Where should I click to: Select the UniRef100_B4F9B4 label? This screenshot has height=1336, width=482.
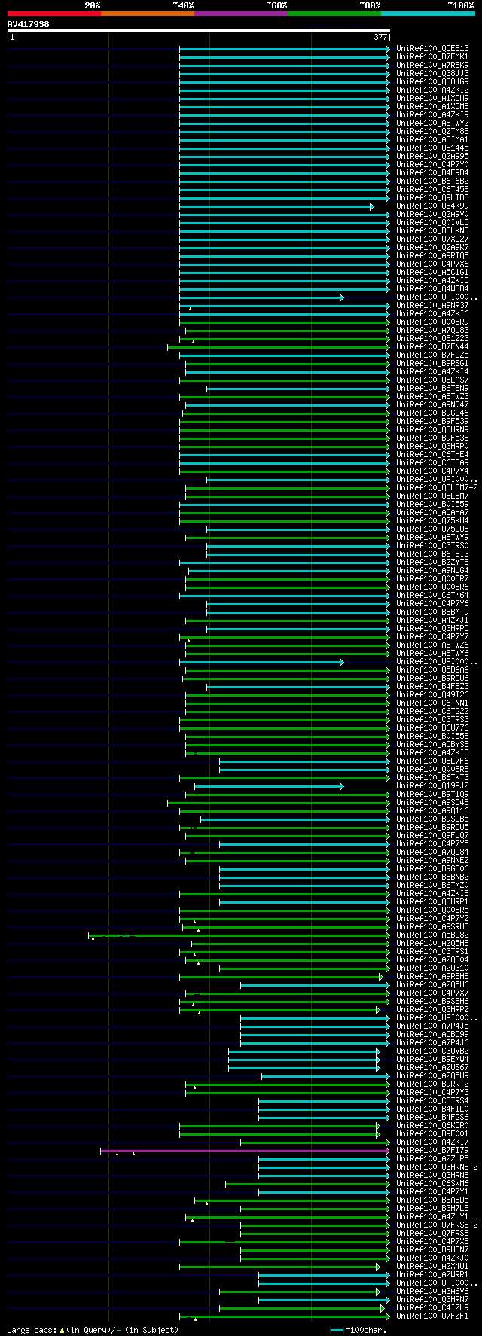click(x=432, y=172)
